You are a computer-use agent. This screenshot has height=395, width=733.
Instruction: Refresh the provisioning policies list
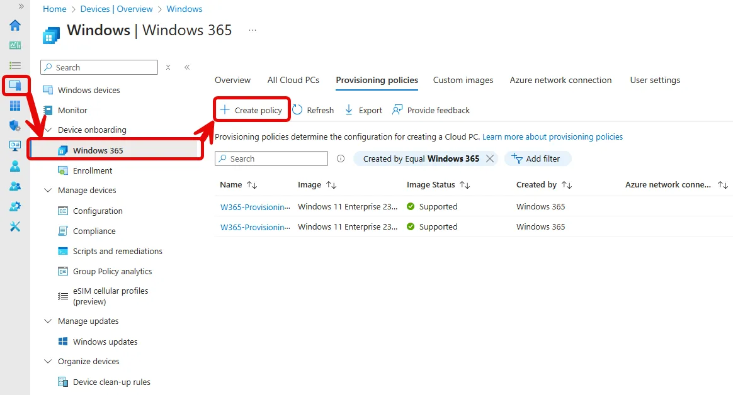click(313, 110)
